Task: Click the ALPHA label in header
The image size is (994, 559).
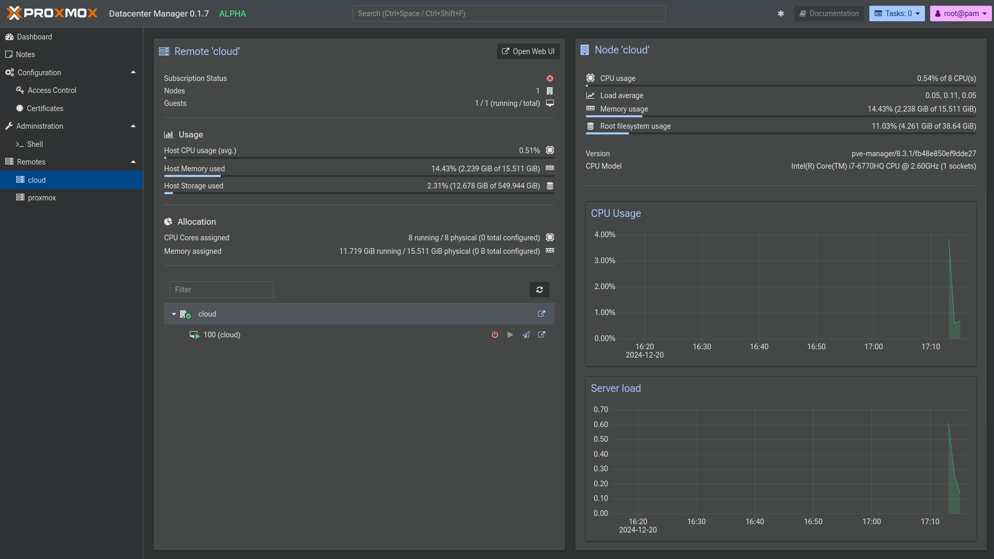Action: [x=233, y=13]
